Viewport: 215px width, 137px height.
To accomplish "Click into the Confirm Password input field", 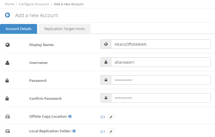I will [x=160, y=98].
